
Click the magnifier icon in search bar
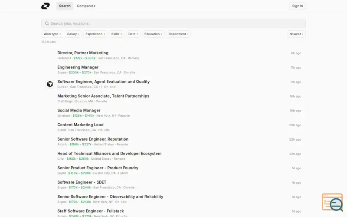(47, 23)
